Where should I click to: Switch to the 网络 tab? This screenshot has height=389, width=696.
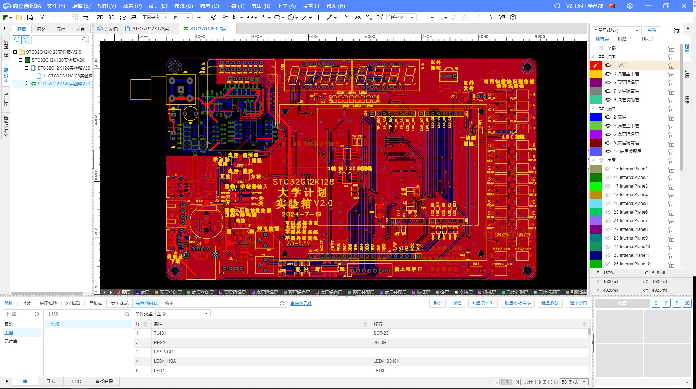tap(41, 29)
